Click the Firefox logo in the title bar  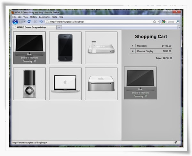pyautogui.click(x=13, y=12)
